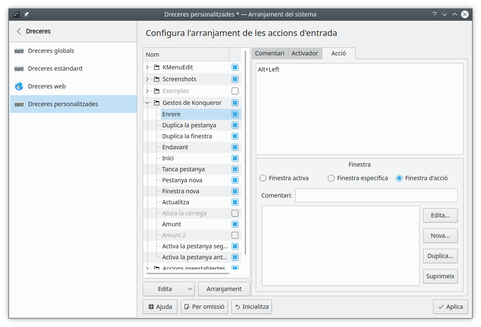Click in the Comentari text field
The height and width of the screenshot is (327, 481).
click(x=376, y=195)
